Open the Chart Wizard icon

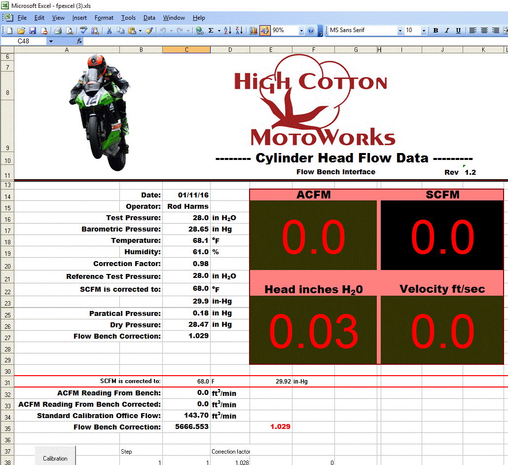click(x=254, y=31)
